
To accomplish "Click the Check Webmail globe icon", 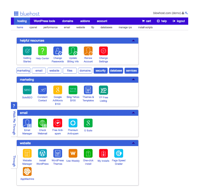I will click(42, 123).
